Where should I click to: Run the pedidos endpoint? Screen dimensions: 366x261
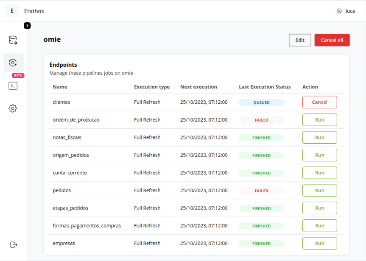pyautogui.click(x=319, y=190)
